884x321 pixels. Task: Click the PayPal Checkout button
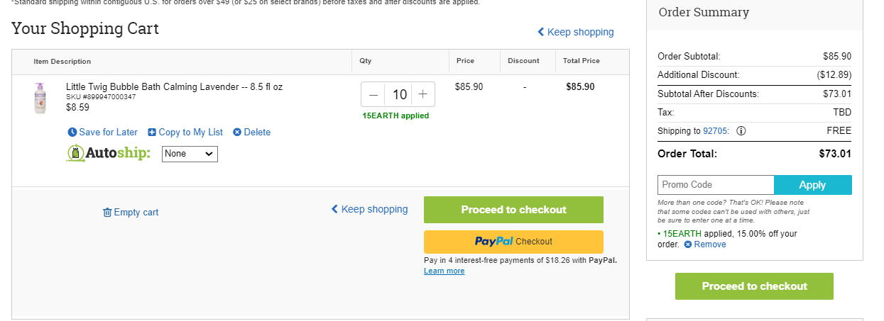[513, 242]
